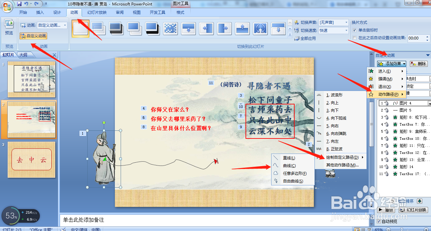Open 切换速度 transition speed dropdown
Viewport: 431px width, 231px height.
346,30
